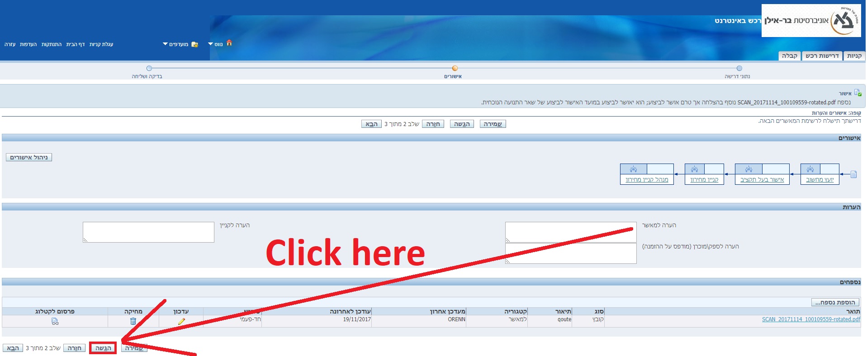Image resolution: width=867 pixels, height=356 pixels.
Task: Click approver group icon above אישור בעל תקציב
Action: 749,169
